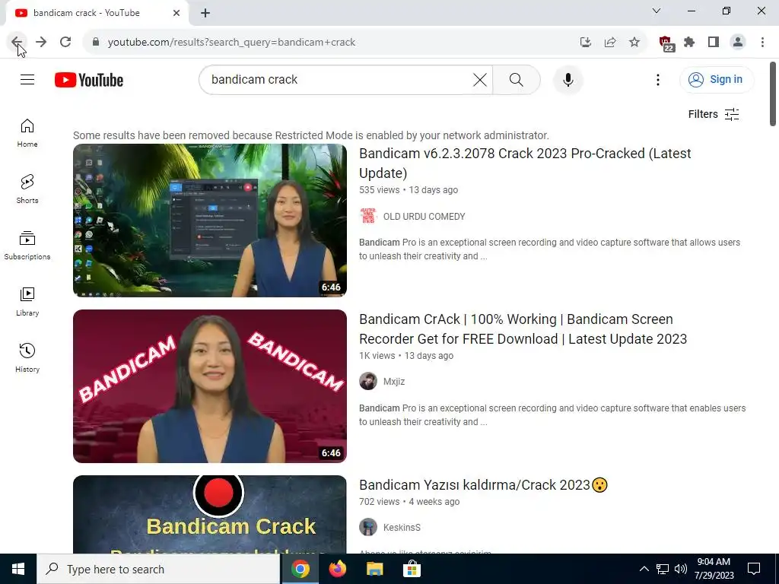Click the 1K views • 13 days ago text
Screen dimensions: 779x584
[x=406, y=356]
